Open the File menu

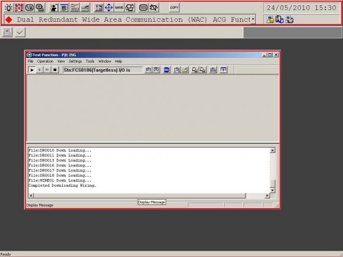30,61
